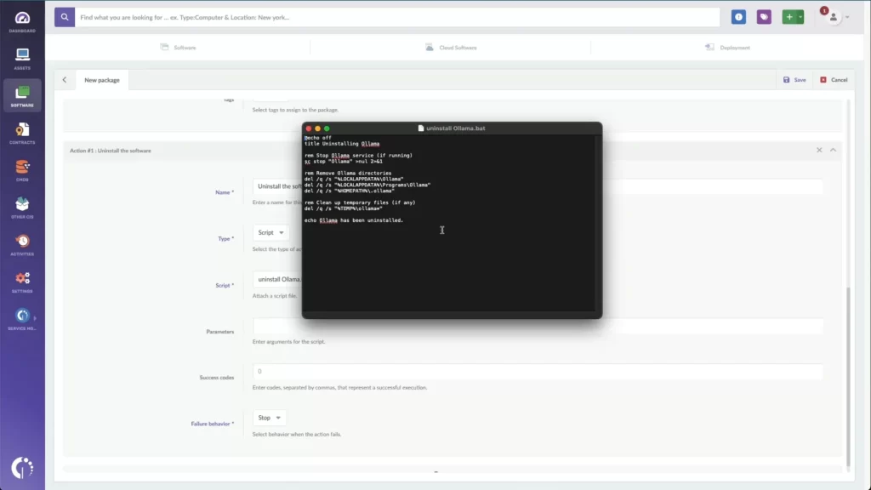Click the 'title Uninstalling Ollama' line in the script
This screenshot has width=871, height=490.
[342, 144]
